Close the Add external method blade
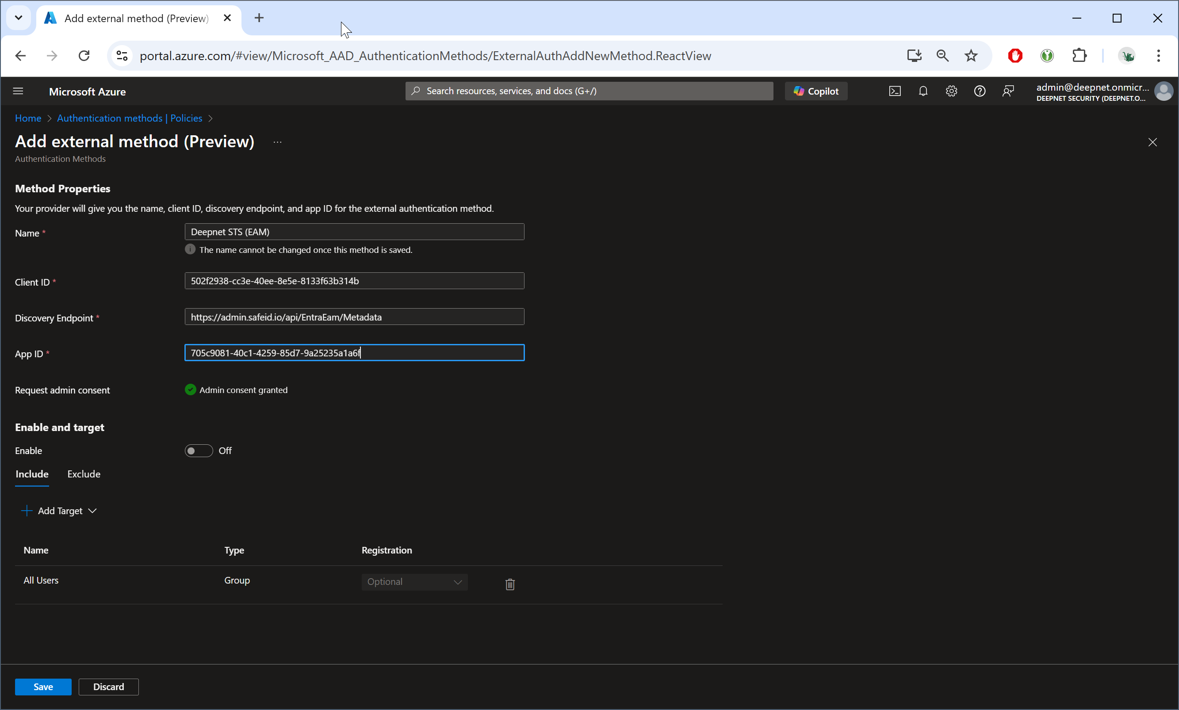 click(1152, 142)
